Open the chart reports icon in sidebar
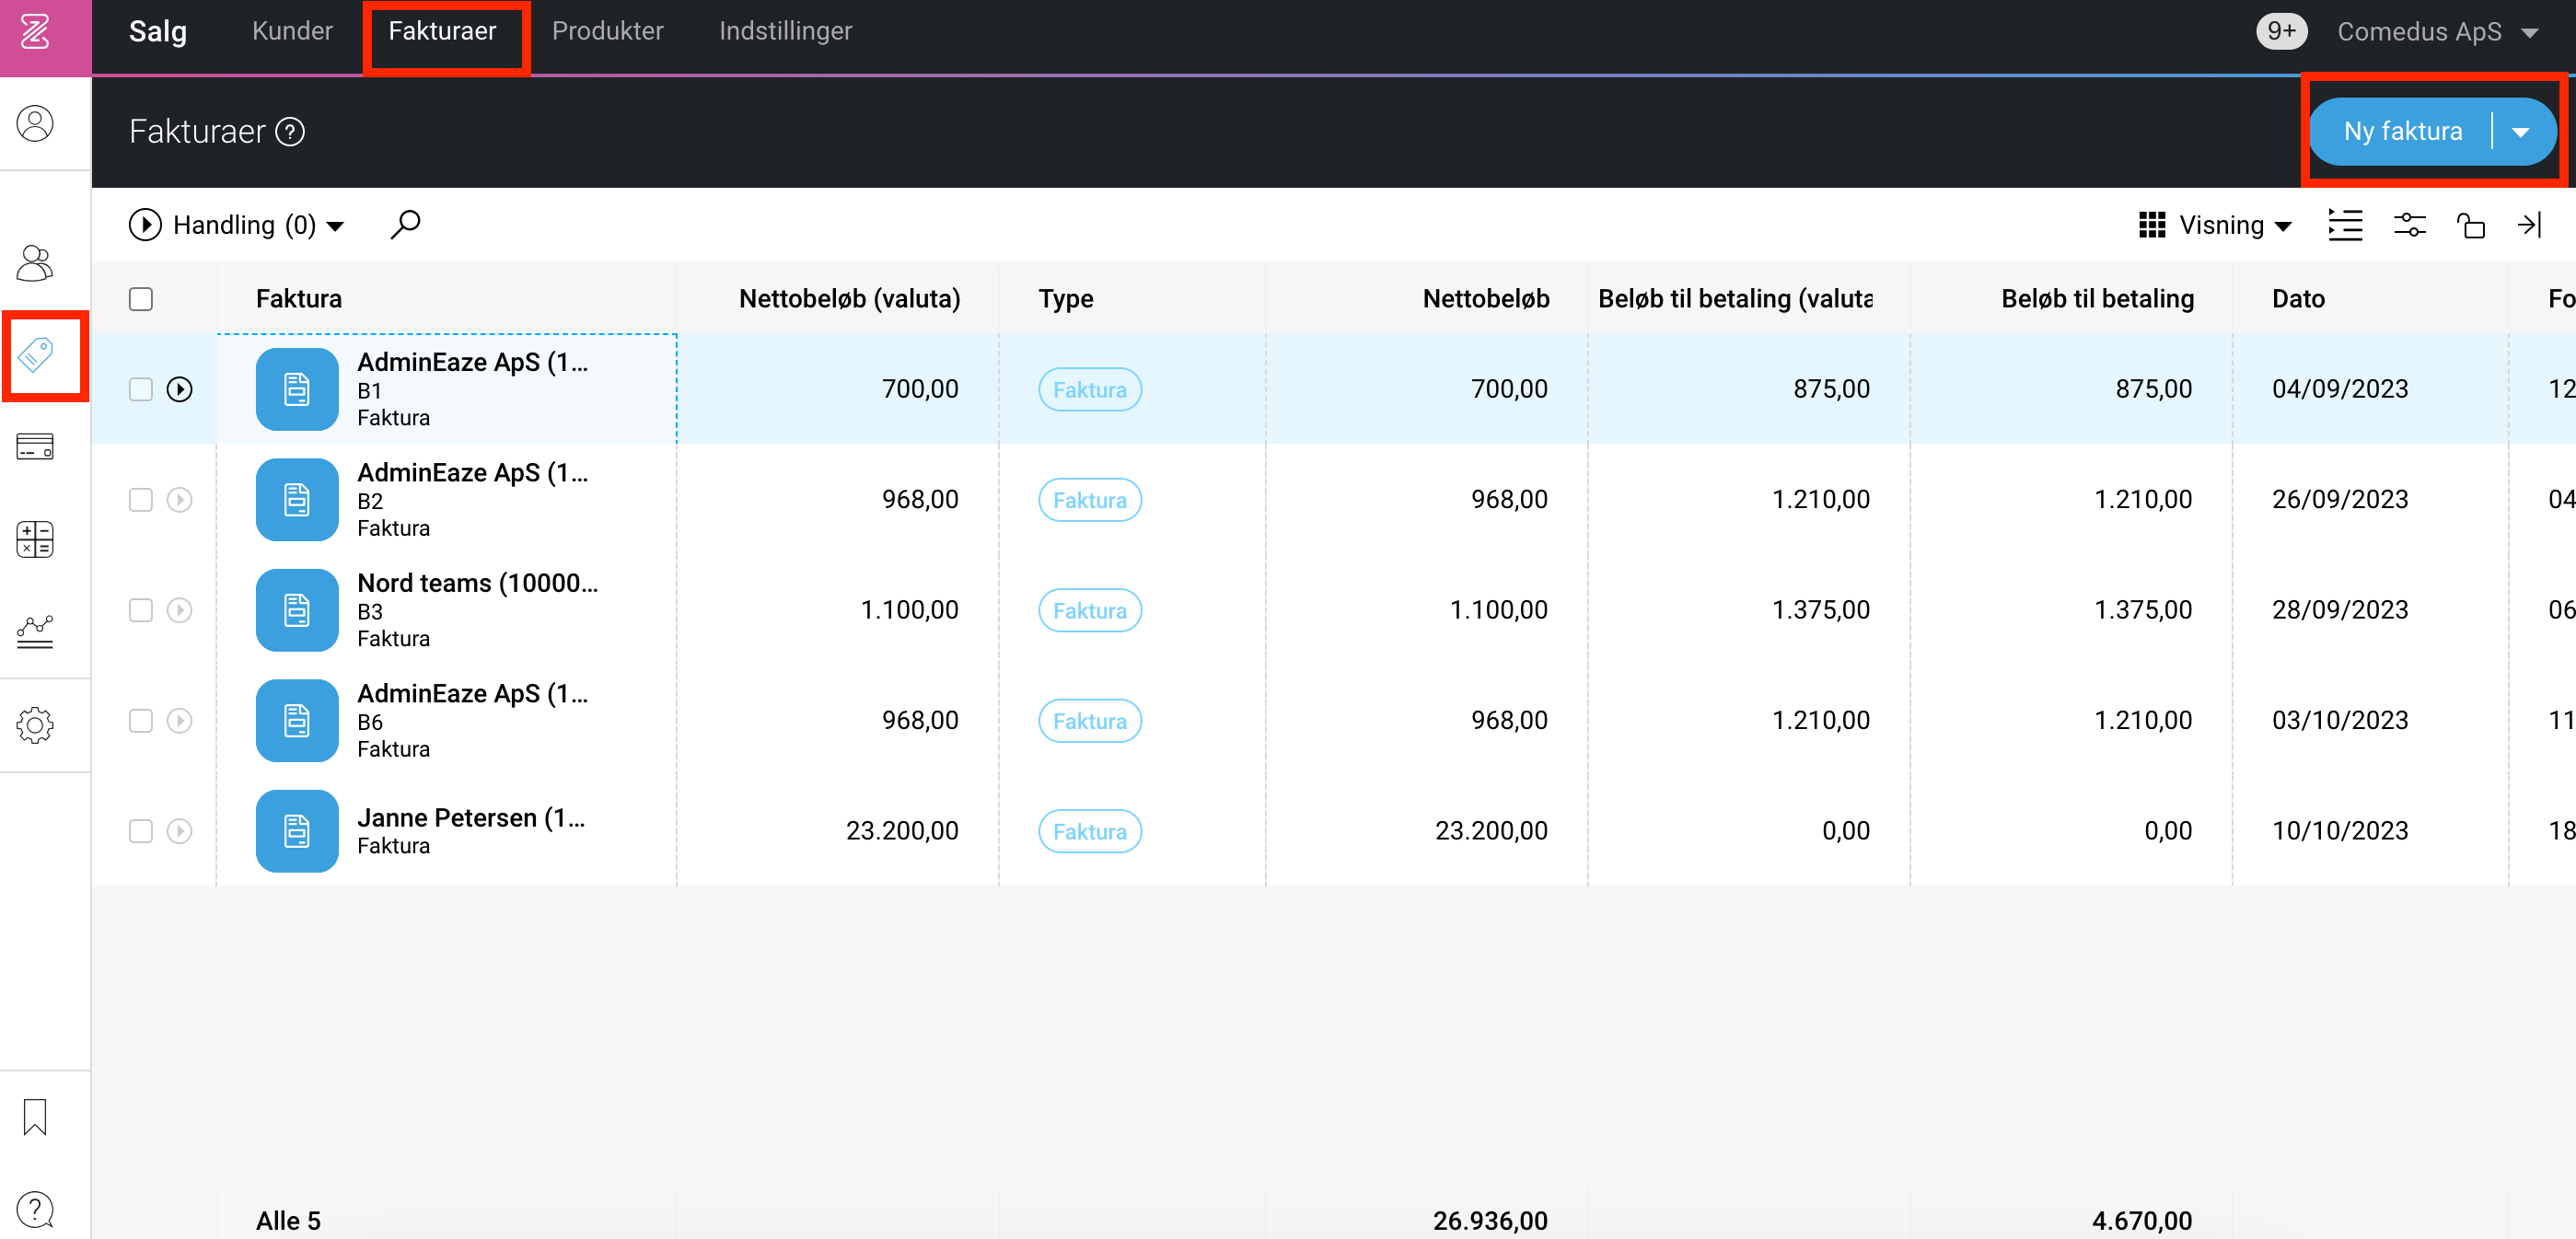The width and height of the screenshot is (2576, 1239). (x=35, y=632)
